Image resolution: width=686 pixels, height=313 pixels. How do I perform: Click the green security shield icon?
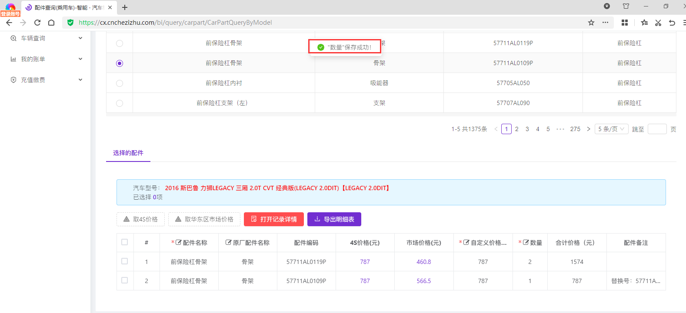(x=70, y=23)
